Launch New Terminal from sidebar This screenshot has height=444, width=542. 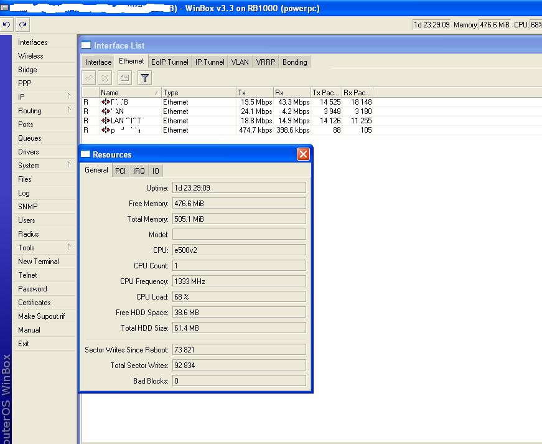click(x=44, y=262)
